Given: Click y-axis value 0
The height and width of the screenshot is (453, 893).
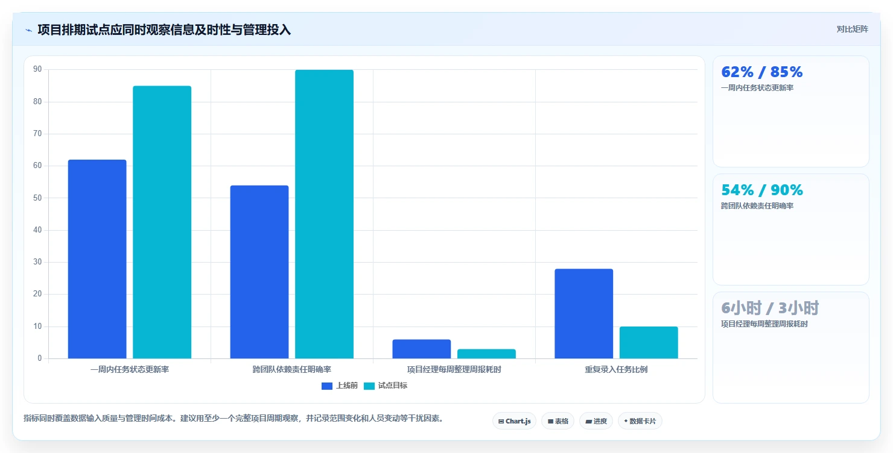Looking at the screenshot, I should pos(40,358).
